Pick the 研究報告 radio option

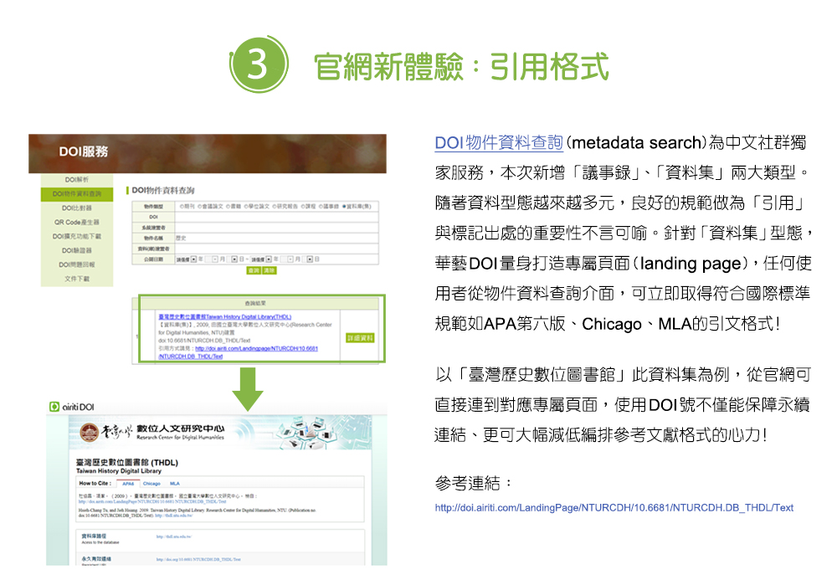pyautogui.click(x=275, y=206)
